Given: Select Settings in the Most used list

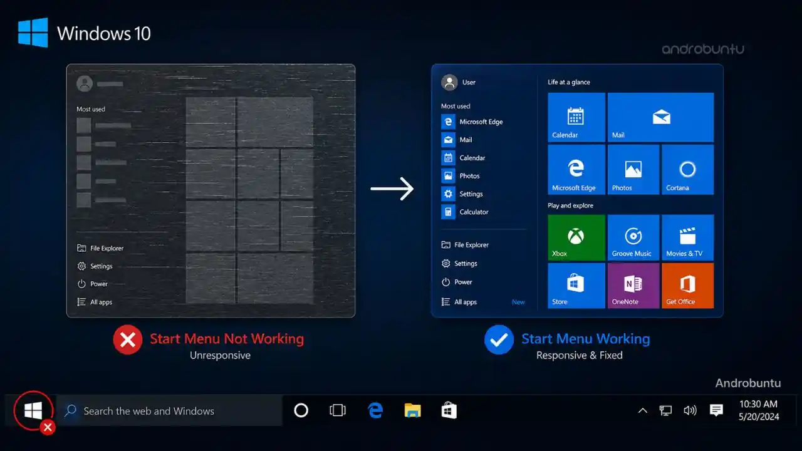Looking at the screenshot, I should point(462,194).
